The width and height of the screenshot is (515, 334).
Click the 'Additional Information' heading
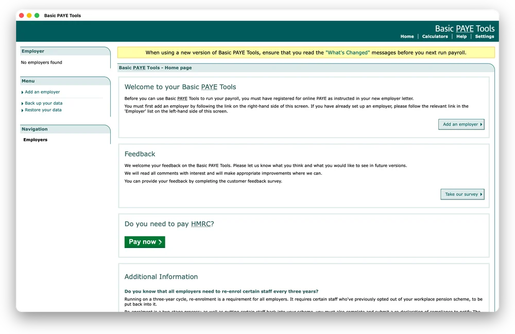[x=161, y=277]
